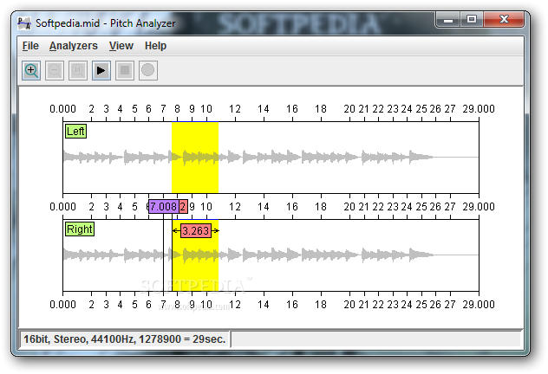The height and width of the screenshot is (374, 548).
Task: Click the 25 second mark on bottom ruler
Action: pos(421,305)
